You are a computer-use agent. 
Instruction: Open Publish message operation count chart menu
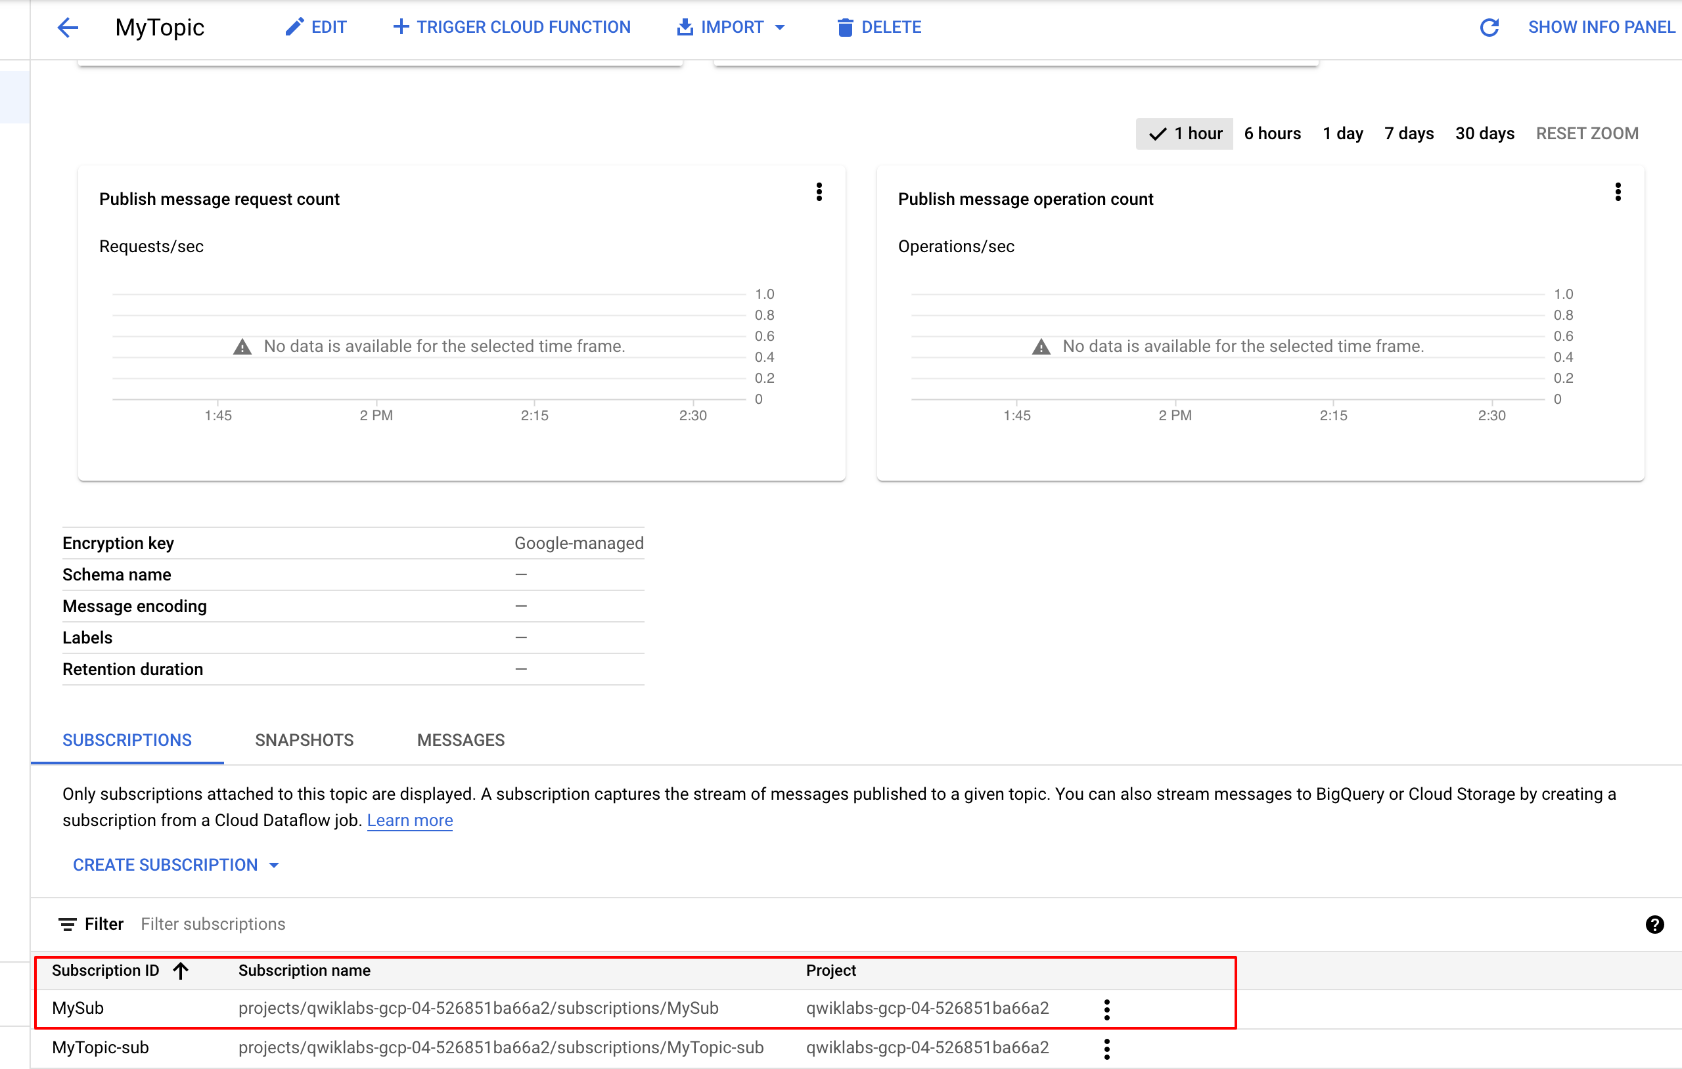(x=1618, y=192)
